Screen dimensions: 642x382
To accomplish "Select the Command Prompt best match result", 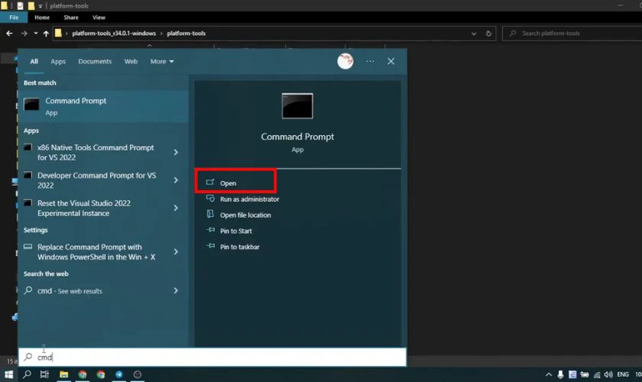I will (x=103, y=106).
